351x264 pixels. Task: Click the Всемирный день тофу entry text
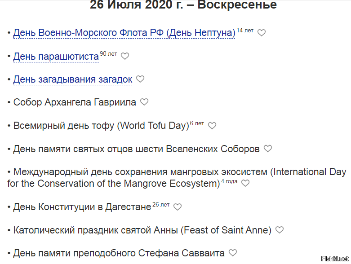(x=101, y=126)
